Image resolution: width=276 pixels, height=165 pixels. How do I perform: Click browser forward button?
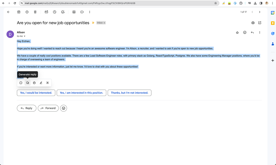9,3
